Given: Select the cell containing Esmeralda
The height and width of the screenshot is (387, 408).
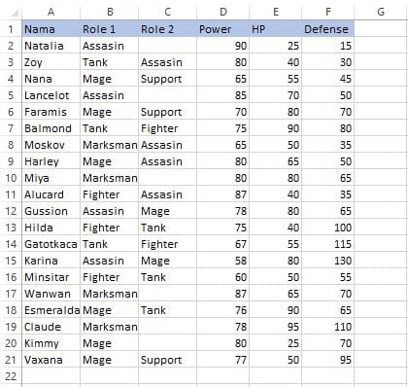Looking at the screenshot, I should click(51, 310).
